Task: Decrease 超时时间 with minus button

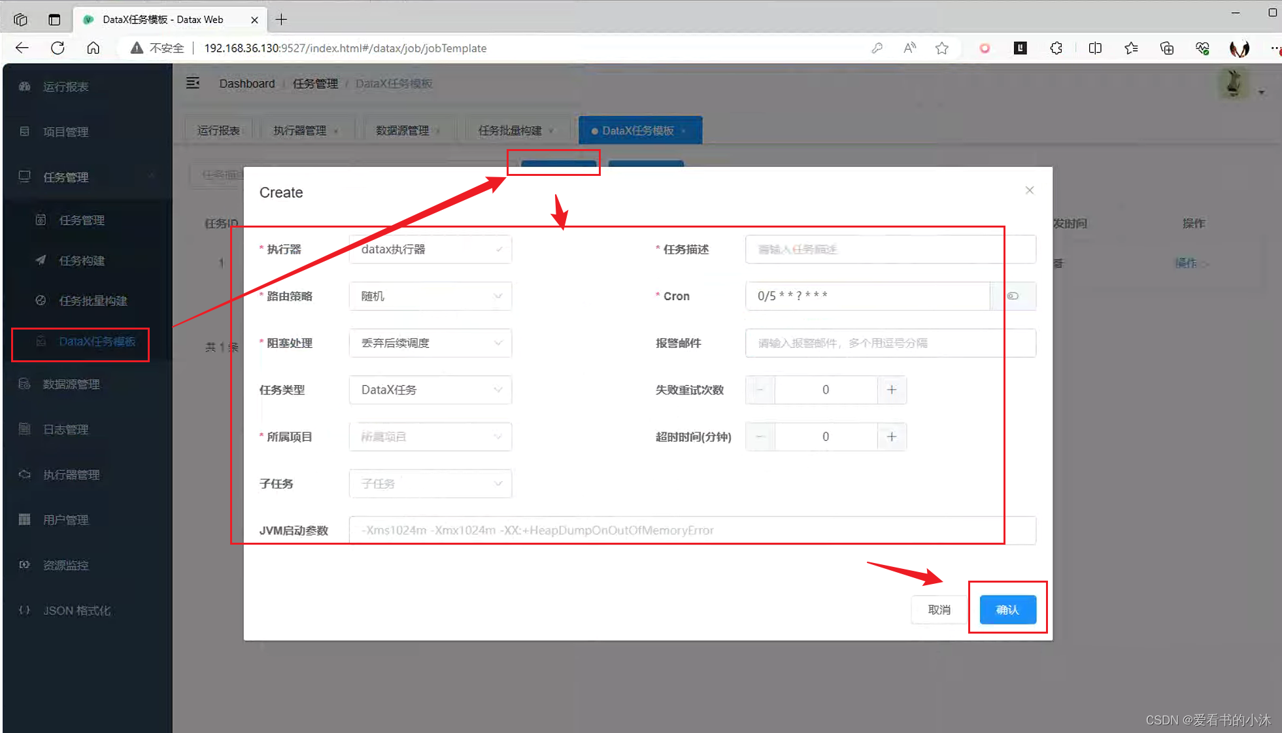Action: [760, 437]
